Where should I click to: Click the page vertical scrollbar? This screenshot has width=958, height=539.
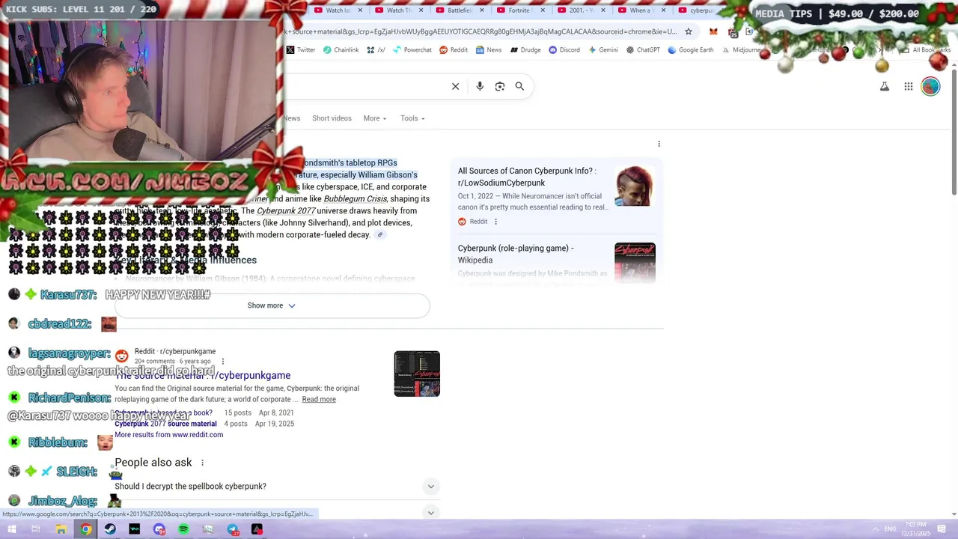point(954,131)
